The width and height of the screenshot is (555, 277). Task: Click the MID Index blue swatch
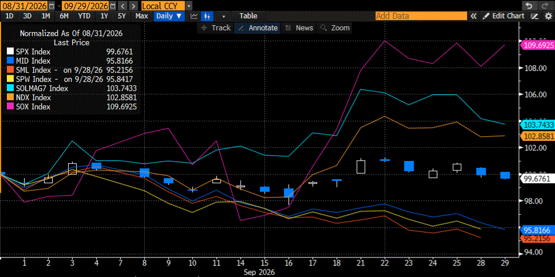[10, 61]
